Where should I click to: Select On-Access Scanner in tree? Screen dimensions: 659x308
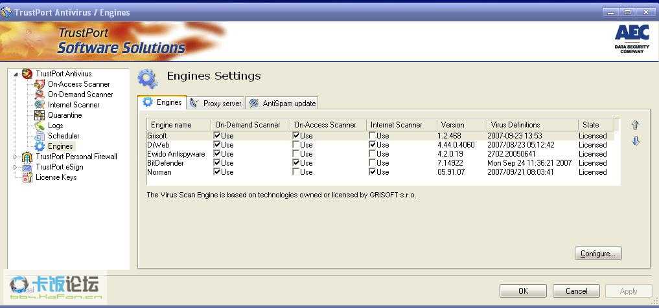tap(78, 84)
